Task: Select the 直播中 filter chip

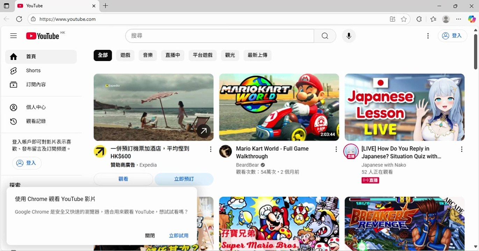Action: (173, 55)
